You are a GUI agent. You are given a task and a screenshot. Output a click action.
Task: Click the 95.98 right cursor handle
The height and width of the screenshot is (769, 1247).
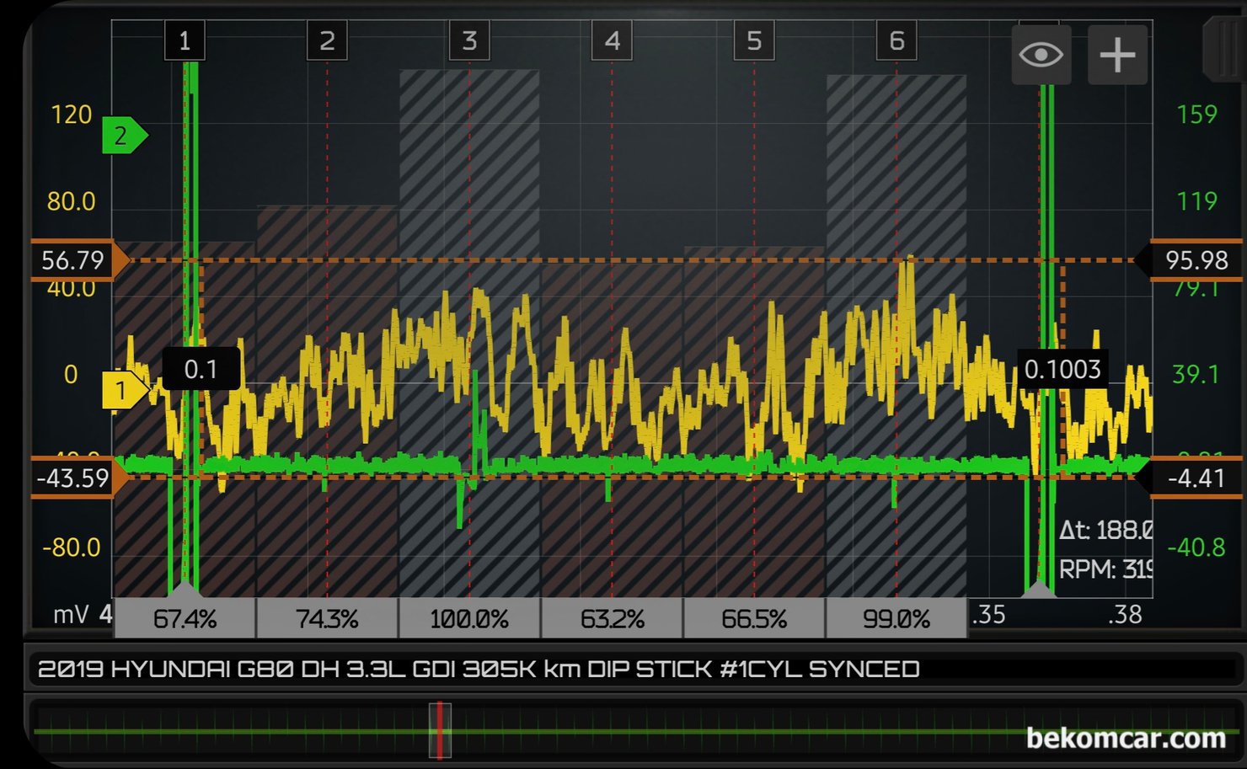(1195, 260)
